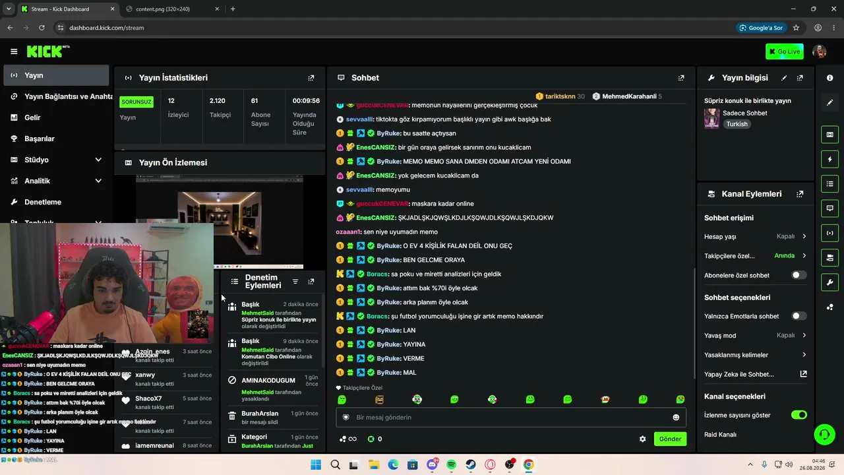The image size is (844, 475).
Task: Toggle Abonelere özel sohbet switch
Action: [x=799, y=275]
